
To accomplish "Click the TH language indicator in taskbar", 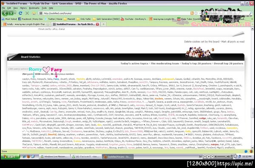I will 200,157.
